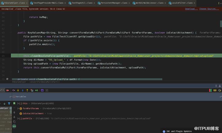This screenshot has width=222, height=133.
Task: Click the gutter marker beside cleanObsoleteFile
Action: [x=7, y=79]
